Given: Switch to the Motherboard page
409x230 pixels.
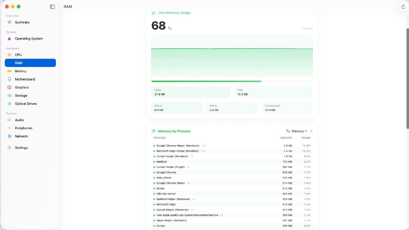Looking at the screenshot, I should coord(30,79).
